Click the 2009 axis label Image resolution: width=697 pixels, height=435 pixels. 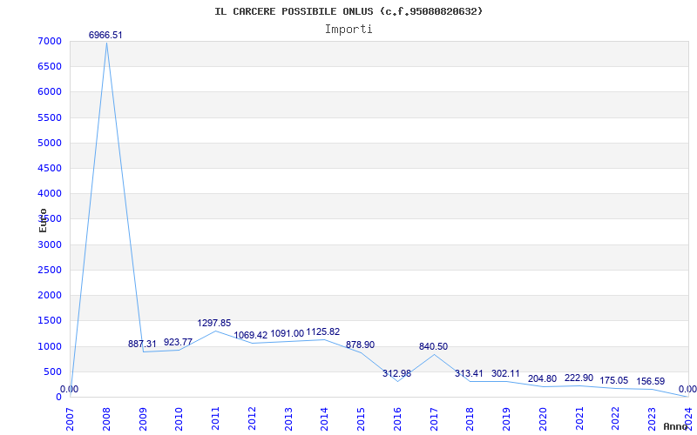(143, 419)
